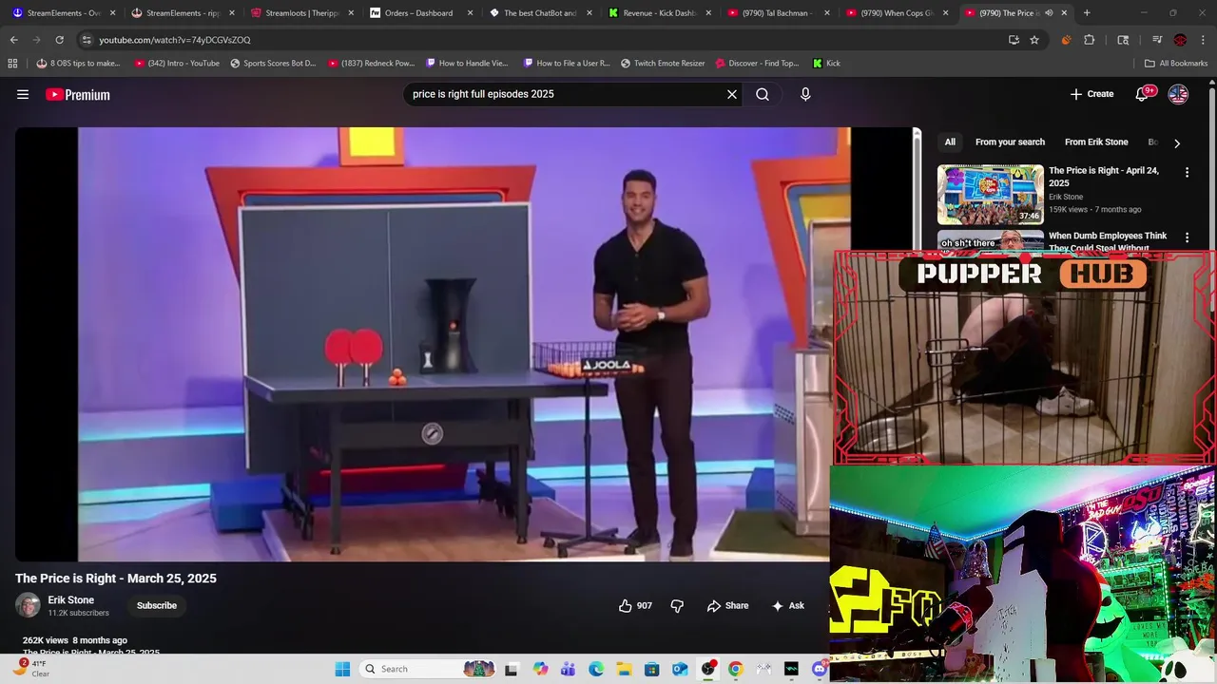Close the Tal Bachman tab
Viewport: 1217px width, 684px height.
(826, 13)
